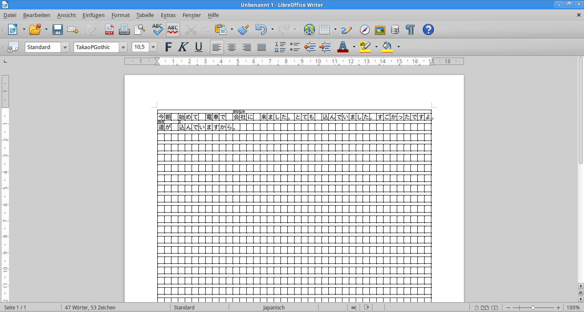Click the Seite 1 / 1 page indicator

pos(15,307)
